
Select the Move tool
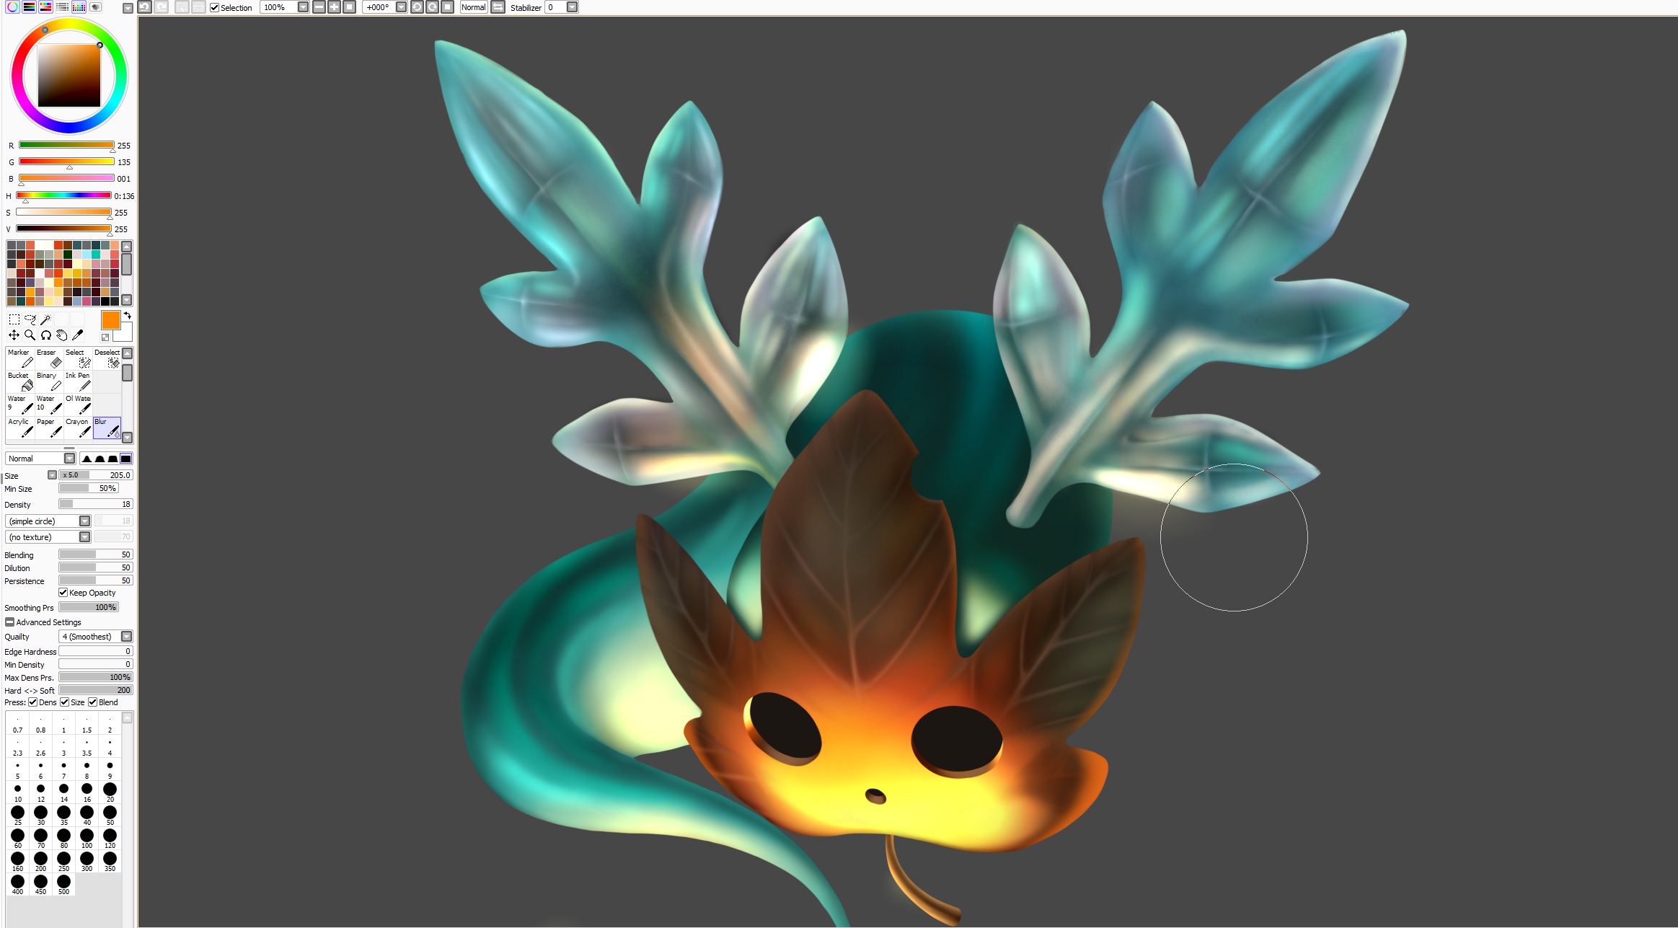14,335
